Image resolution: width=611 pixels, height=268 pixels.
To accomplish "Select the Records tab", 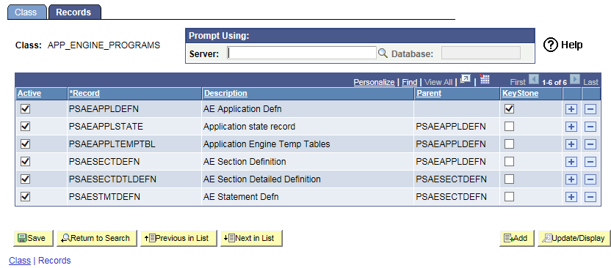I will tap(74, 12).
